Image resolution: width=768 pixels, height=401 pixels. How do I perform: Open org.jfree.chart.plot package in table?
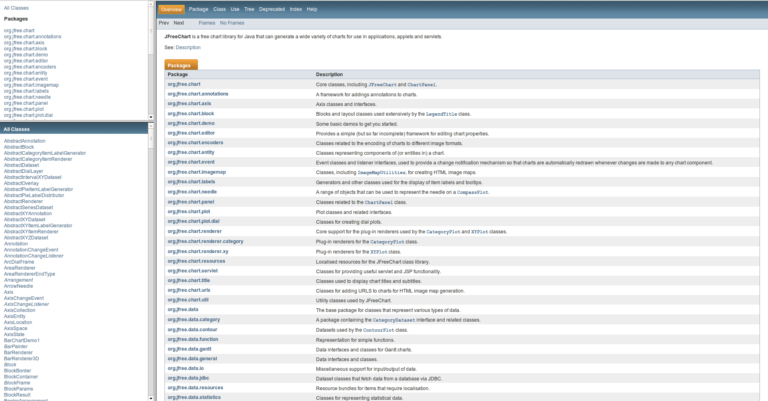(x=189, y=212)
